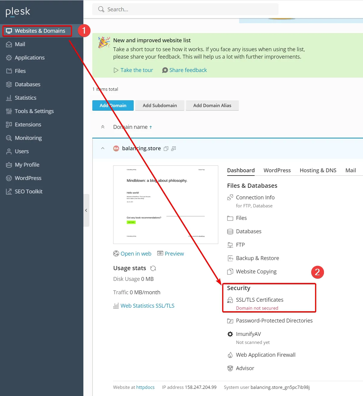Click the balancing.store domain name
Image resolution: width=363 pixels, height=396 pixels.
tap(141, 148)
